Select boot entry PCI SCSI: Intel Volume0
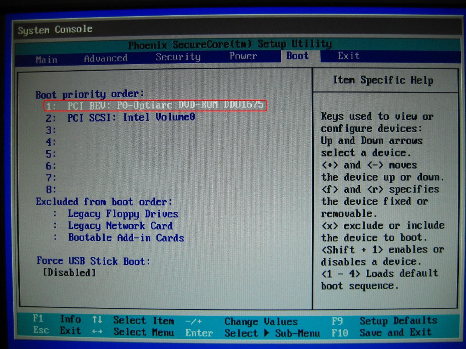The width and height of the screenshot is (466, 349). point(121,117)
